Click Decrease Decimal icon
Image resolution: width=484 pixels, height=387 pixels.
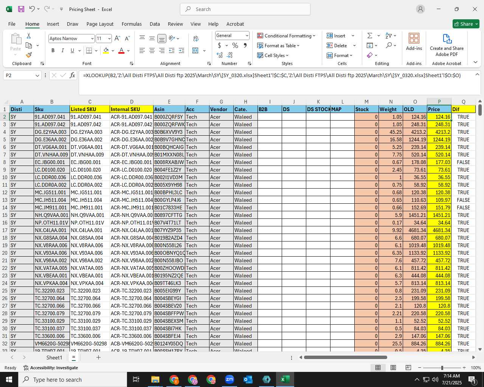click(x=230, y=55)
